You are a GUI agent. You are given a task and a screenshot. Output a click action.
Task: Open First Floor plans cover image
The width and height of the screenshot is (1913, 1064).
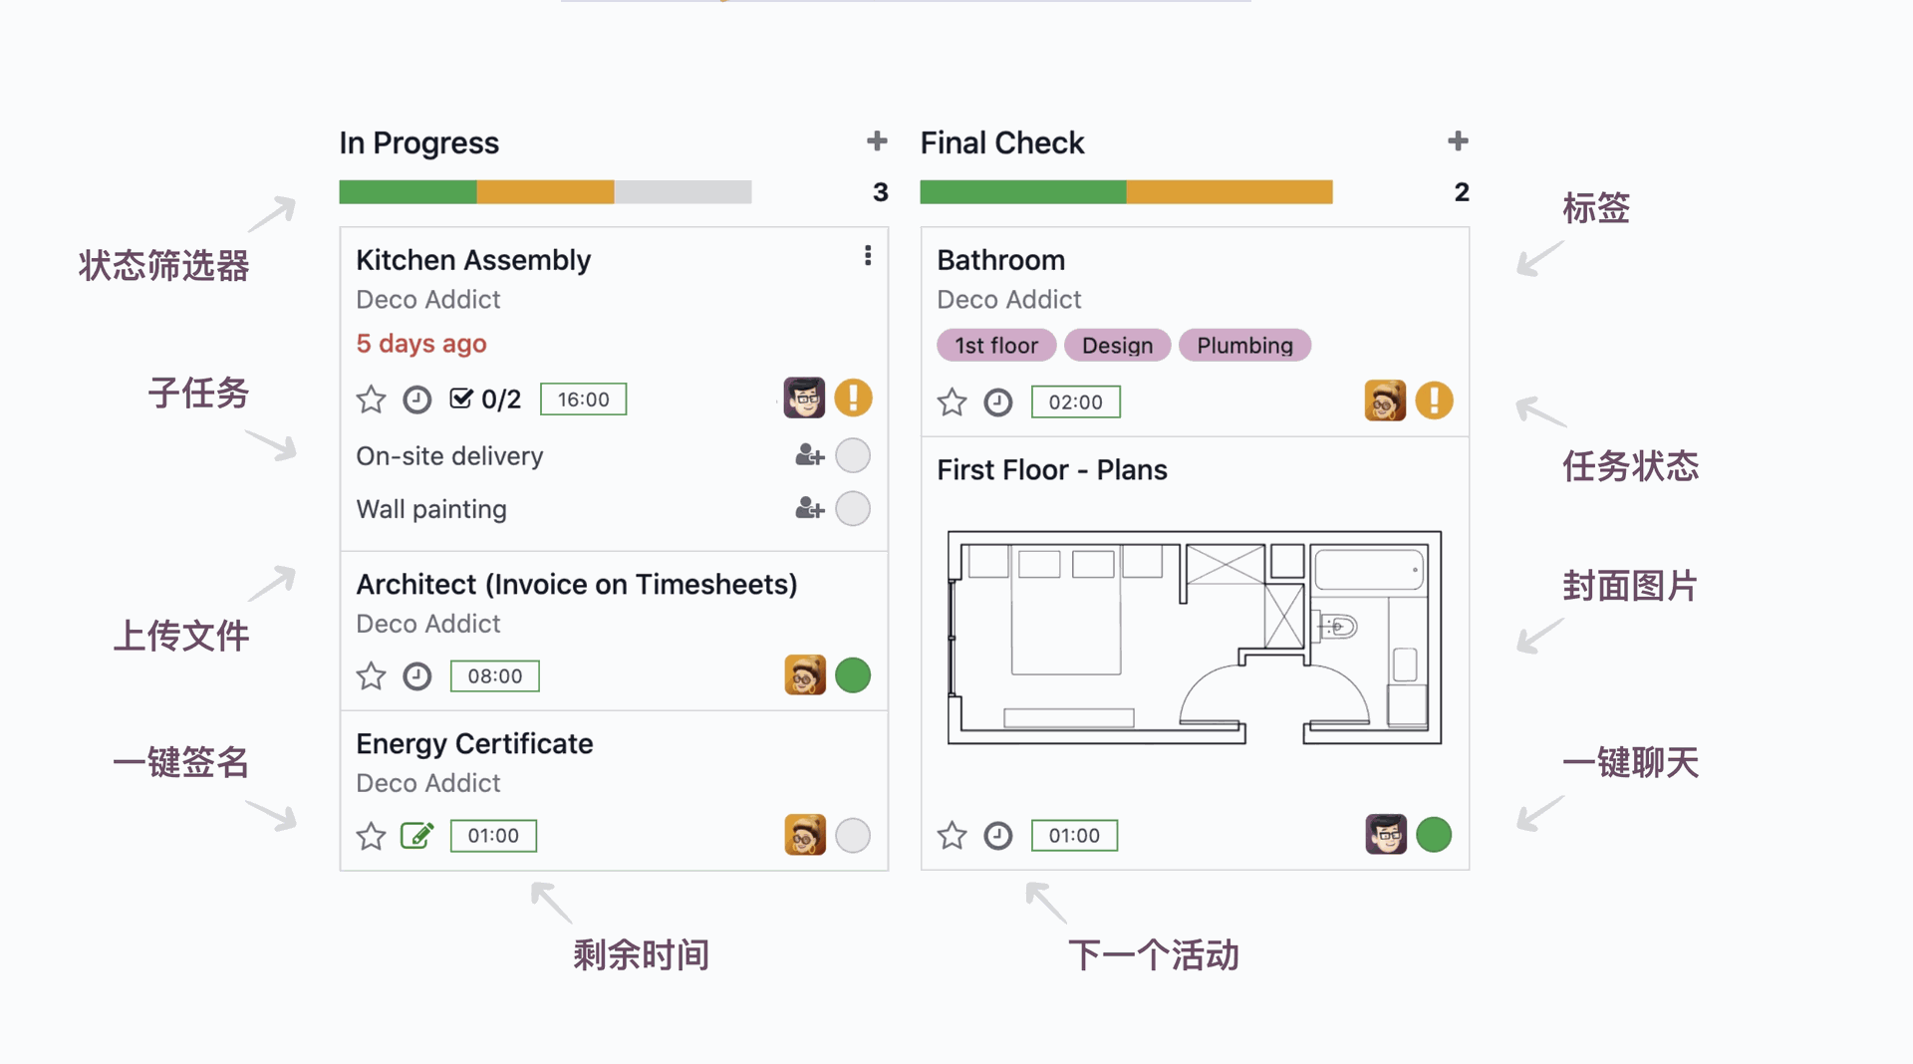point(1194,638)
